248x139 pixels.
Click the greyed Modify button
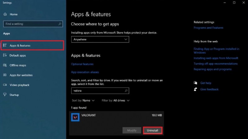(x=132, y=130)
